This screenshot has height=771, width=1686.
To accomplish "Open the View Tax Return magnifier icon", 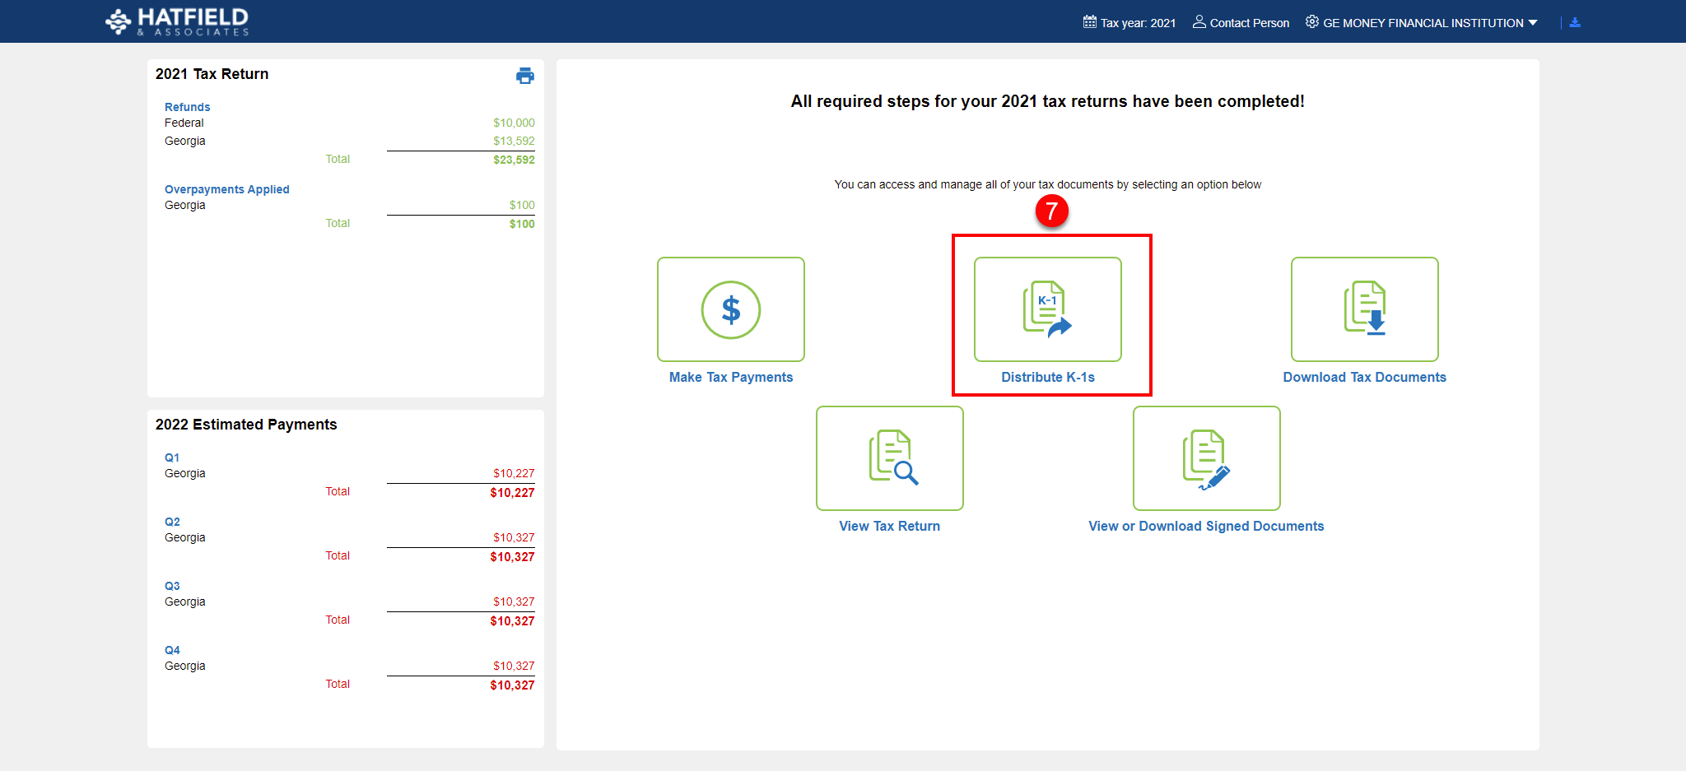I will coord(889,458).
